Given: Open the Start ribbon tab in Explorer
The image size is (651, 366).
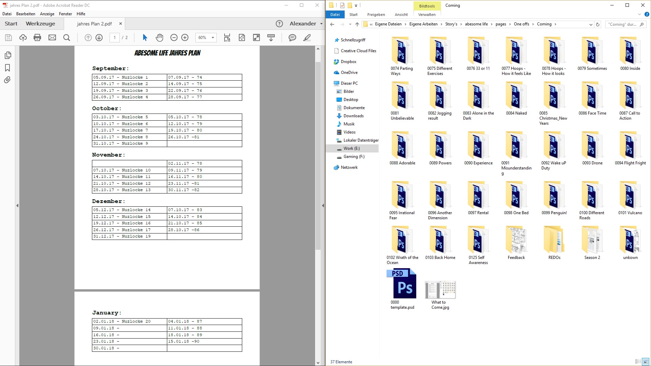Looking at the screenshot, I should [353, 15].
